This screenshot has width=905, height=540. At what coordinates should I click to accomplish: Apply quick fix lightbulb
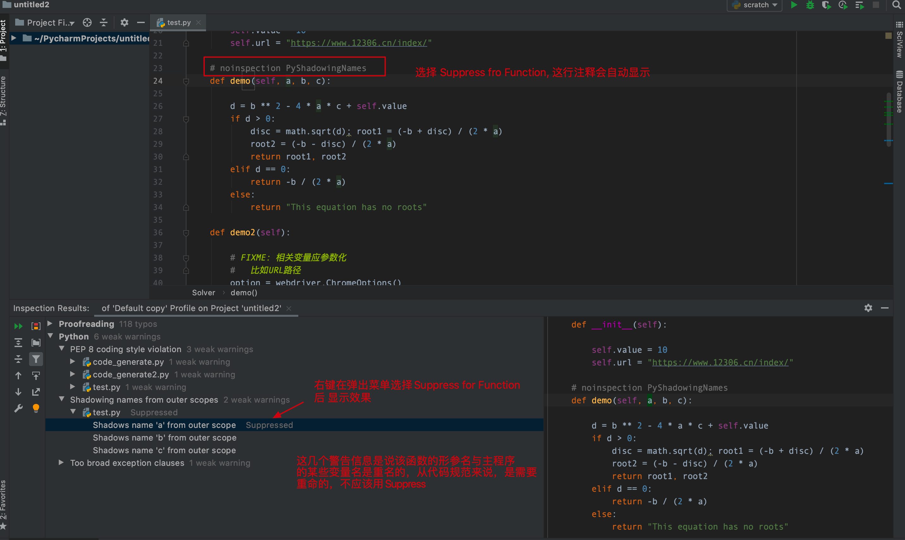36,408
